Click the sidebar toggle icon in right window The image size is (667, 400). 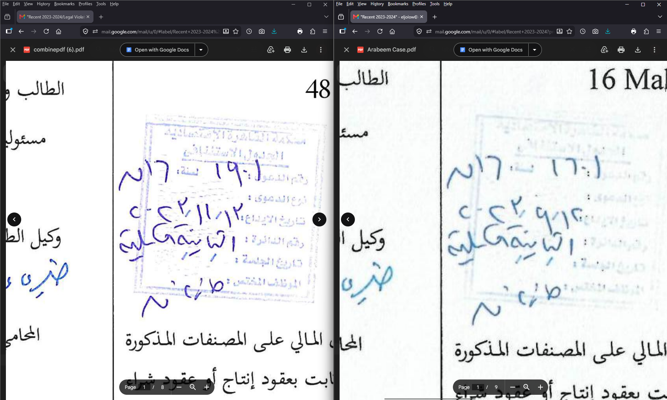click(343, 31)
